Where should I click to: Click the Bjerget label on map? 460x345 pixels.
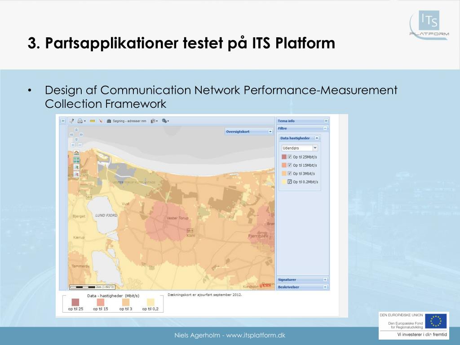(79, 216)
